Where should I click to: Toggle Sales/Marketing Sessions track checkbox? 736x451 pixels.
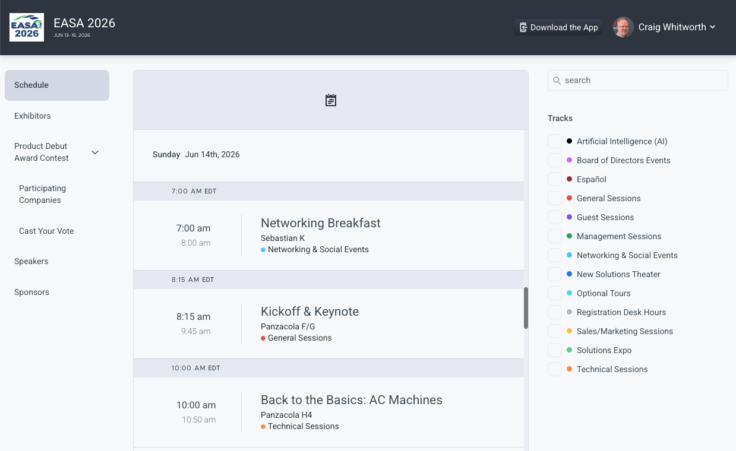point(555,331)
